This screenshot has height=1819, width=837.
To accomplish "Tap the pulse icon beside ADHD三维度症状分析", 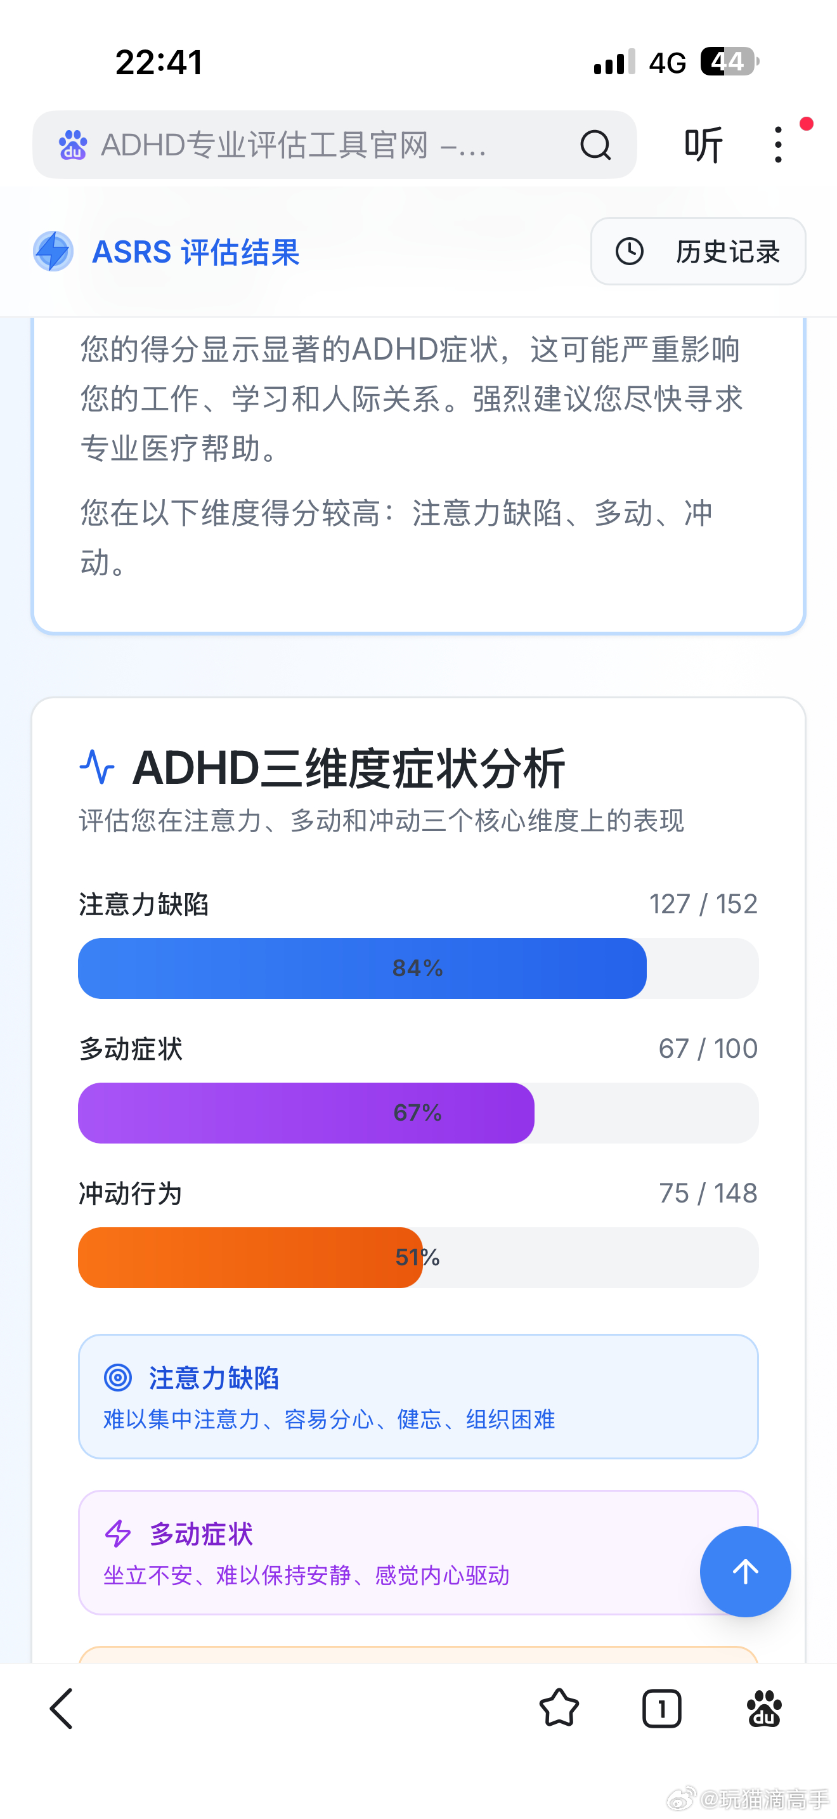I will [x=96, y=767].
